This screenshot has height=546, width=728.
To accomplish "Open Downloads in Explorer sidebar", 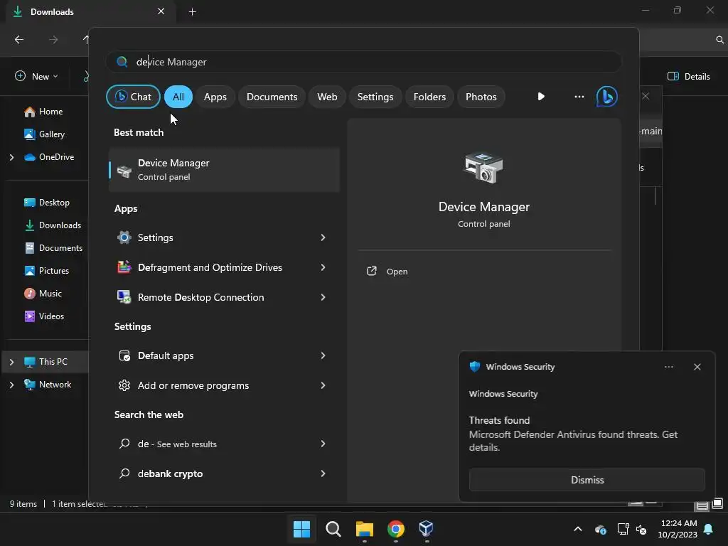I will (x=53, y=225).
